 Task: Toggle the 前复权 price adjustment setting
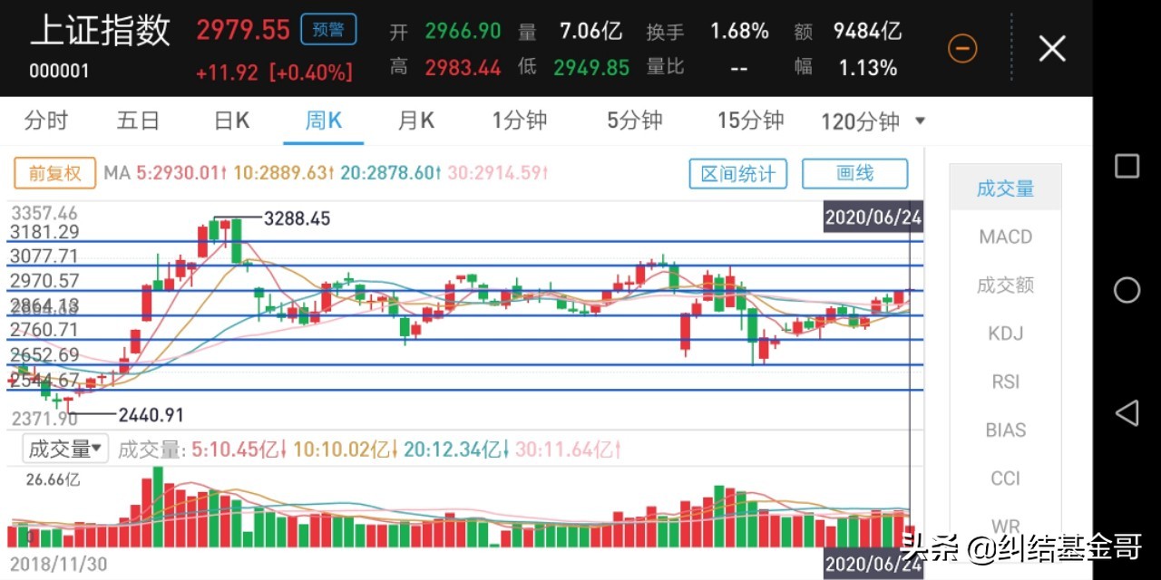[x=55, y=173]
